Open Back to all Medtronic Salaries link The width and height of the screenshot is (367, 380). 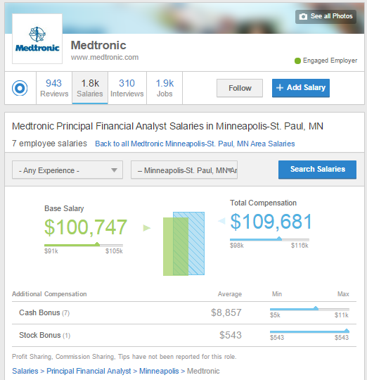tap(195, 144)
